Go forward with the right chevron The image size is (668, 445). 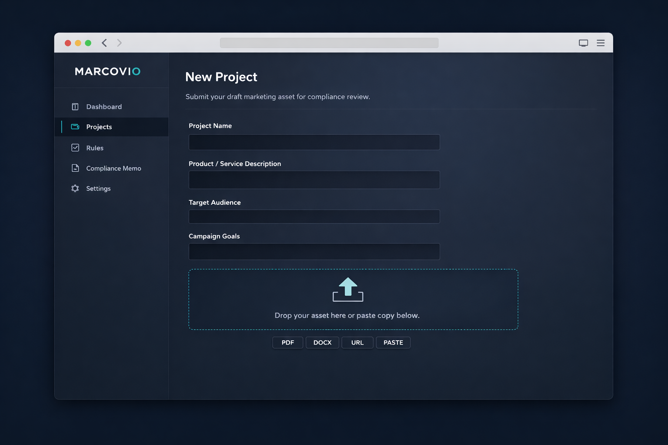(119, 43)
